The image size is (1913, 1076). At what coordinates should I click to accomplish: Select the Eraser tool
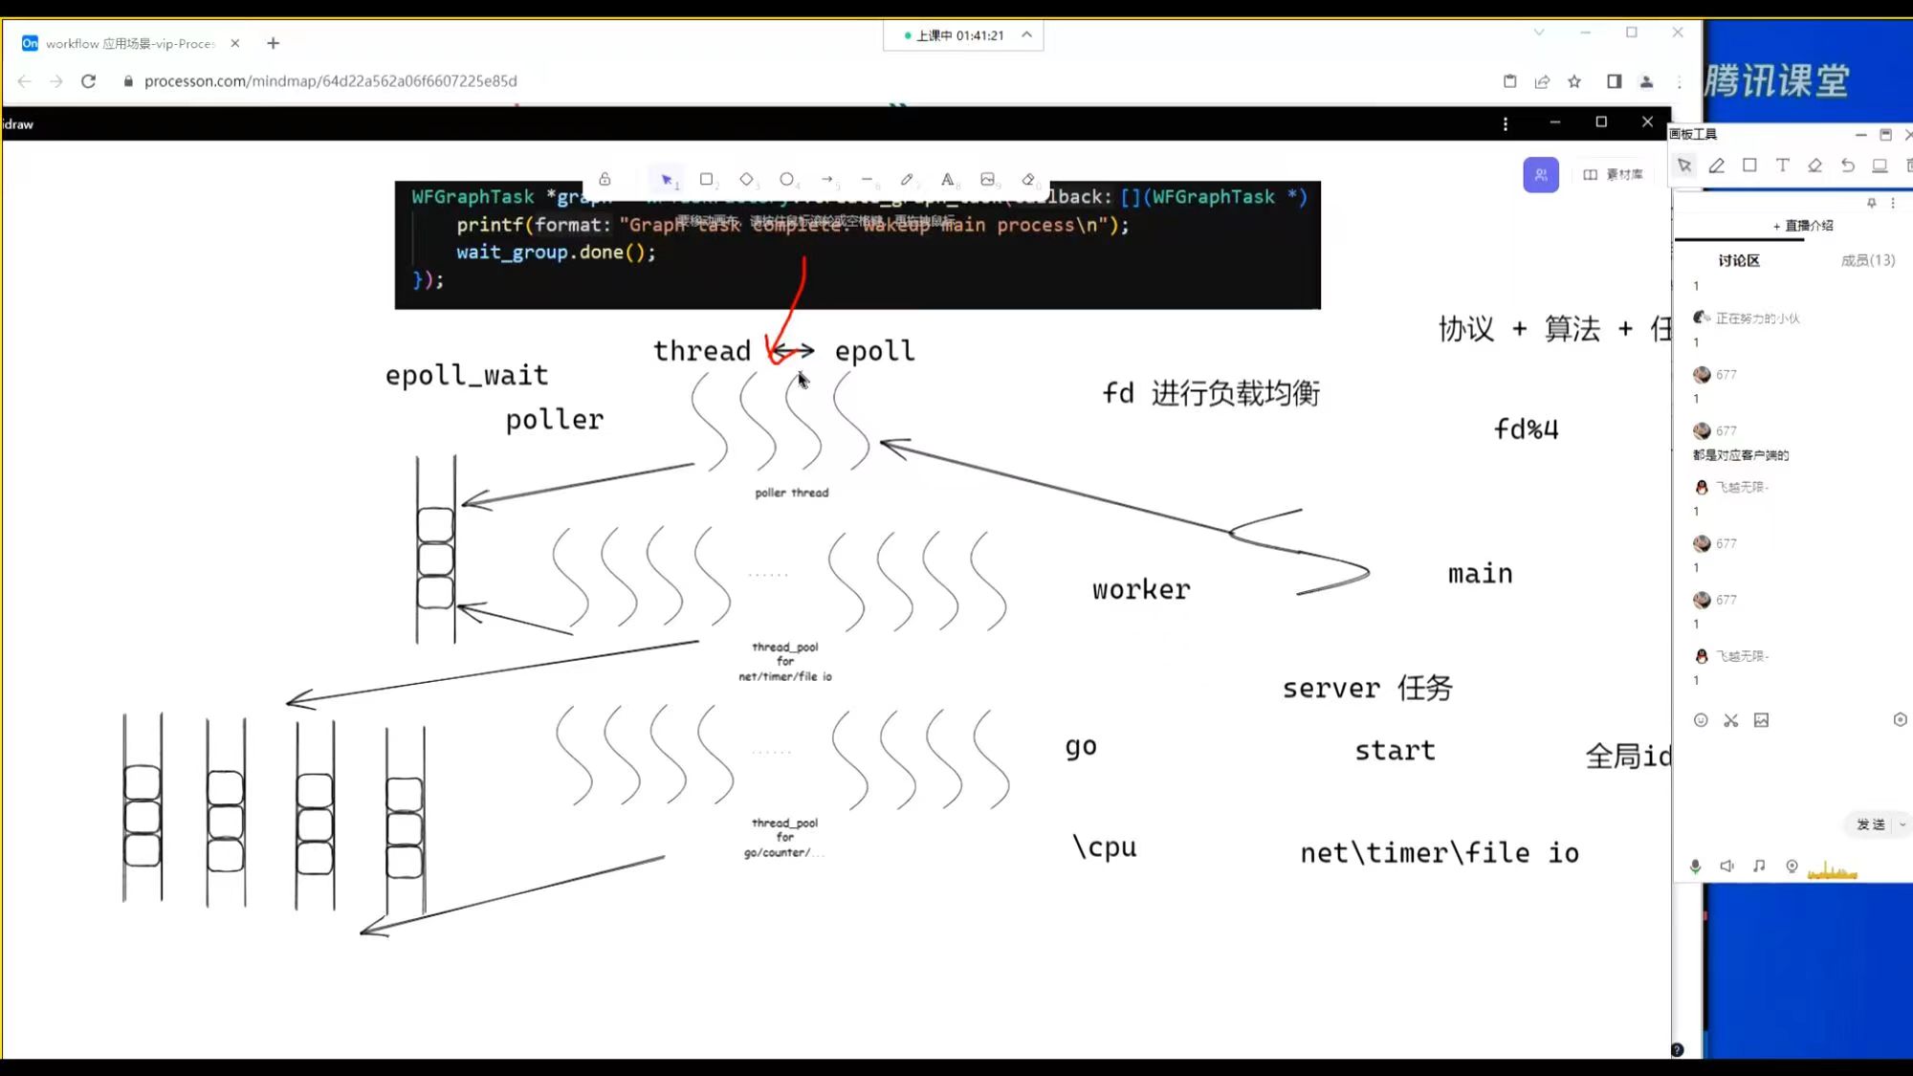[x=1029, y=179]
